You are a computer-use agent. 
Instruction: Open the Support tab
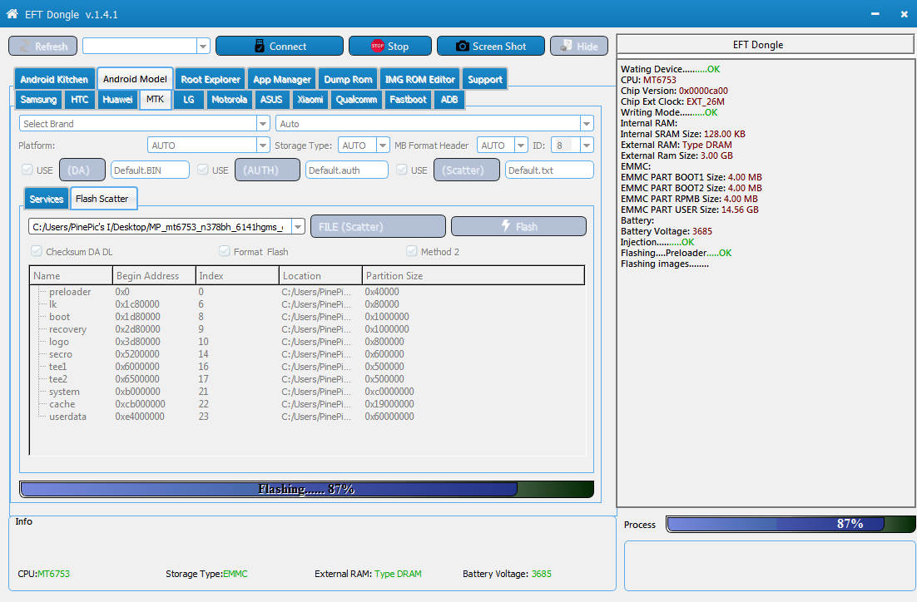point(485,79)
